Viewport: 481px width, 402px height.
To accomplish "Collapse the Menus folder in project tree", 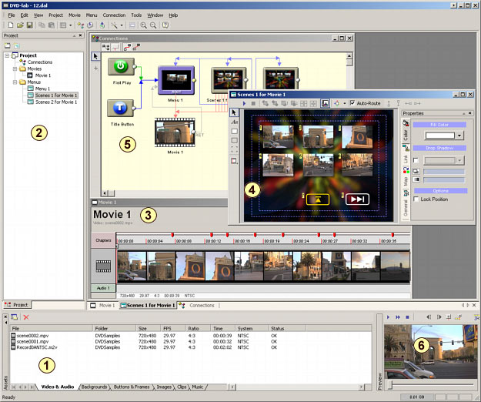I will point(15,82).
